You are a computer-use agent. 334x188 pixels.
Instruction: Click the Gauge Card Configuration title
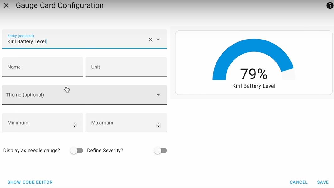coord(60,5)
